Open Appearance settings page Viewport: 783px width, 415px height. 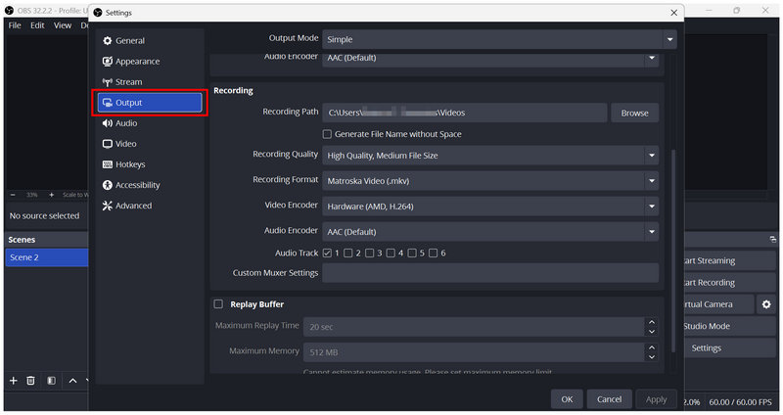[150, 62]
